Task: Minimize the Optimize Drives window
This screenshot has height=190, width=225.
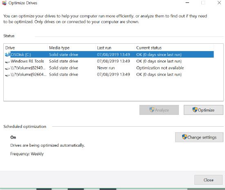Action: (x=187, y=3)
